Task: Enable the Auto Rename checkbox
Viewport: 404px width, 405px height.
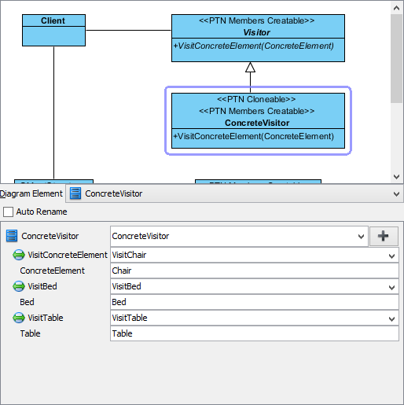Action: 8,212
